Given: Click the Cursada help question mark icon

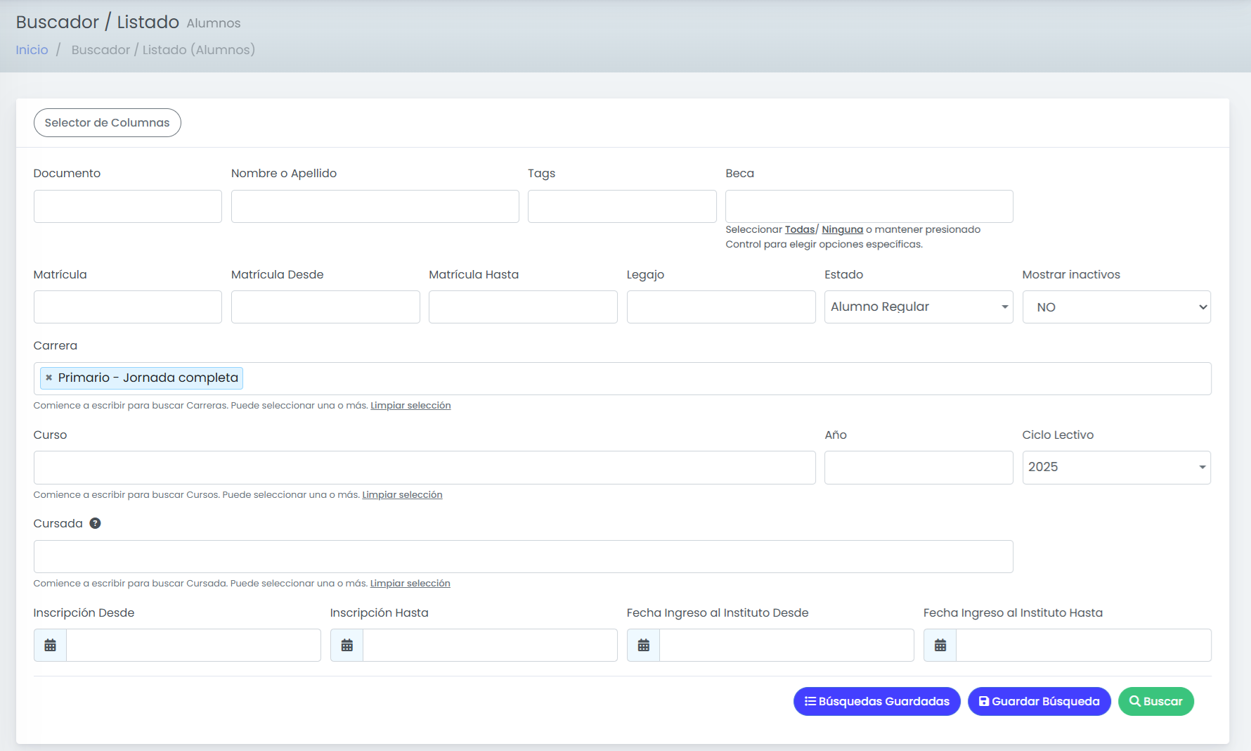Looking at the screenshot, I should [x=95, y=523].
